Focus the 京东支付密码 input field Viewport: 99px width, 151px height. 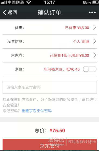50,87
